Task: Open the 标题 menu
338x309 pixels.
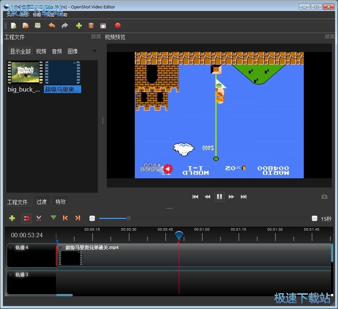Action: [x=37, y=15]
